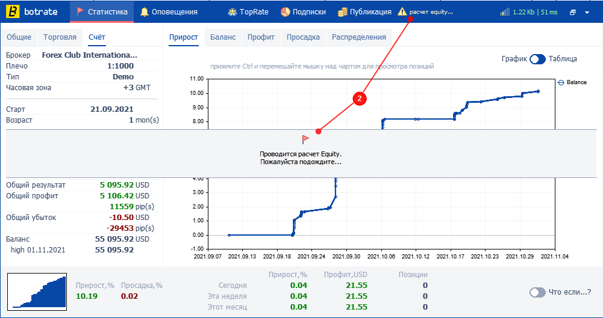Click the blue growth chart thumbnail

click(37, 292)
